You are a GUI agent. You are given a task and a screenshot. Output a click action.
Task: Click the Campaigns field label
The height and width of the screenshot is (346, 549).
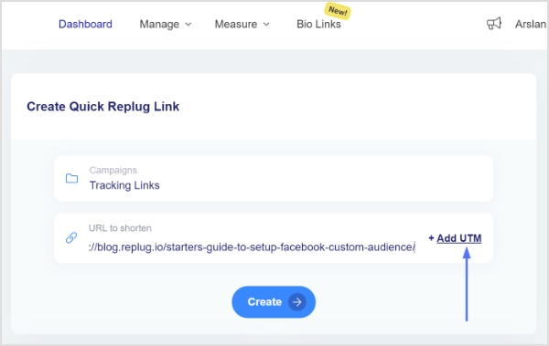tap(113, 170)
